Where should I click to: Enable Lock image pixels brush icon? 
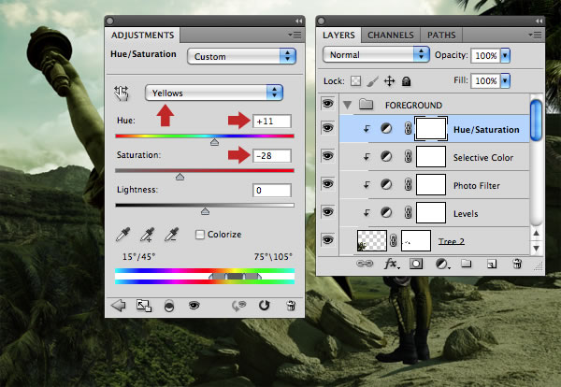pyautogui.click(x=372, y=81)
